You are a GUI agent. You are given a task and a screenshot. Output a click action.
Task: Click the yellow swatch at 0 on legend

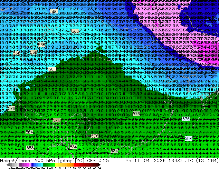coord(56,165)
